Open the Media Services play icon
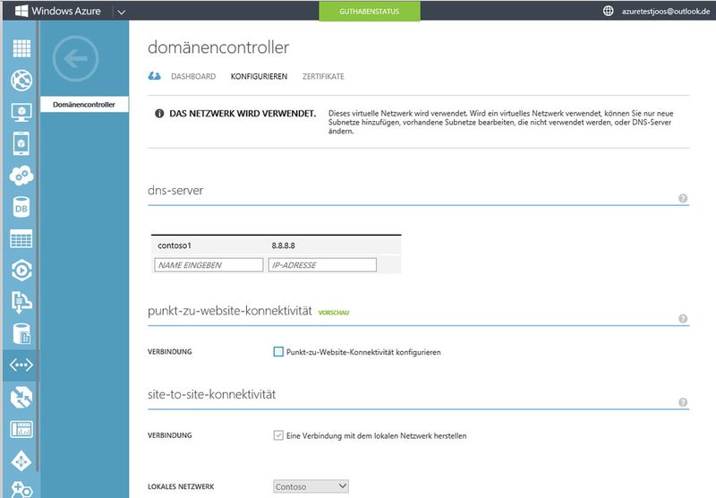Viewport: 716px width, 498px height. [x=21, y=270]
